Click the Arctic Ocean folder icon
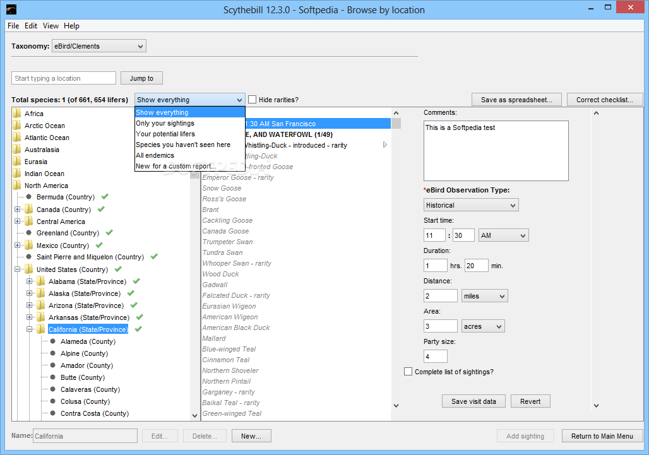The width and height of the screenshot is (649, 455). tap(16, 126)
